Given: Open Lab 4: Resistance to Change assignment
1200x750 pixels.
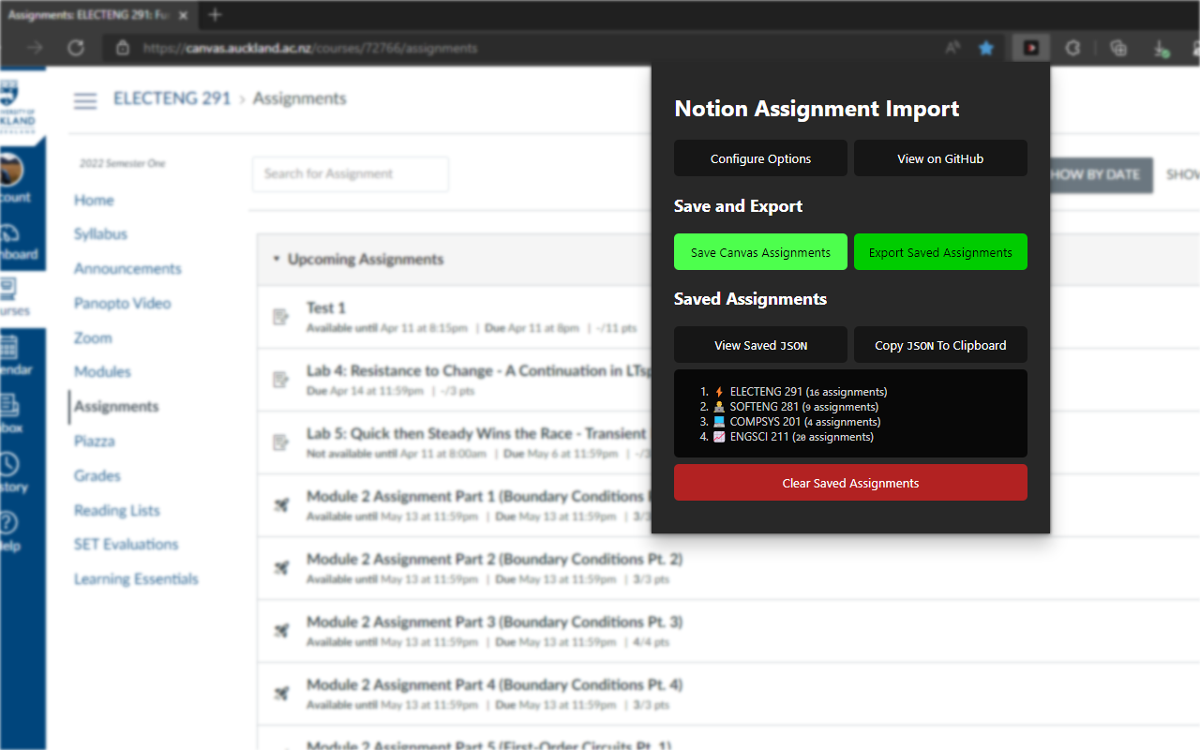Looking at the screenshot, I should [x=478, y=370].
